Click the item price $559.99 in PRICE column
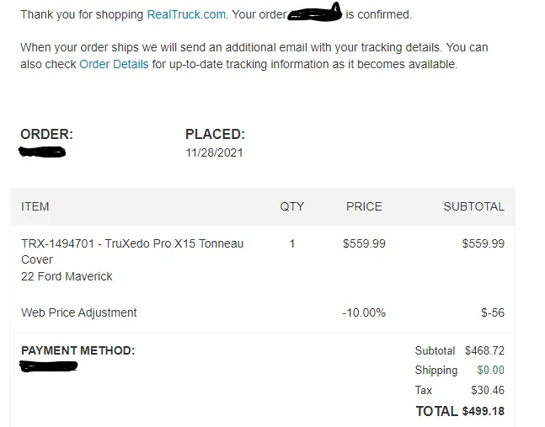This screenshot has width=545, height=427. click(364, 243)
